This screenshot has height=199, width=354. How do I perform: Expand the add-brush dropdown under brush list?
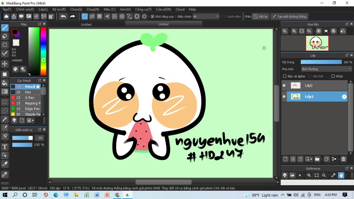30,121
